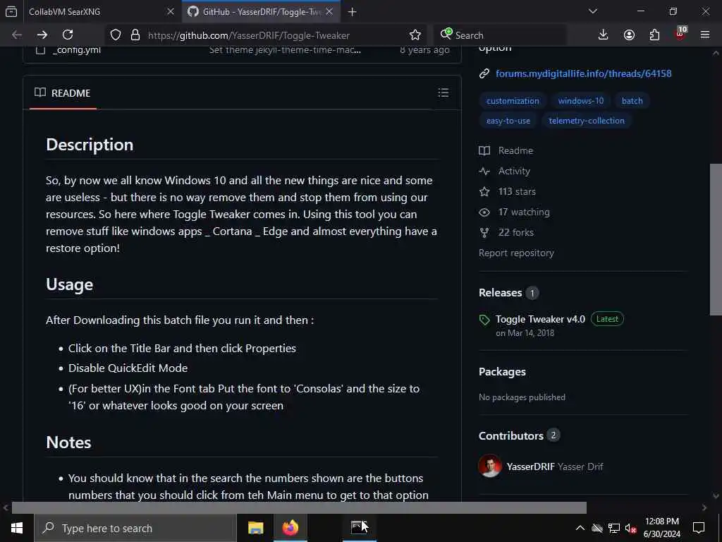
Task: Open the Firefox downloads panel
Action: [x=603, y=35]
